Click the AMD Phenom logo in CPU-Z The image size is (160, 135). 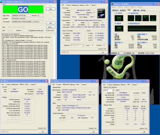101,13
